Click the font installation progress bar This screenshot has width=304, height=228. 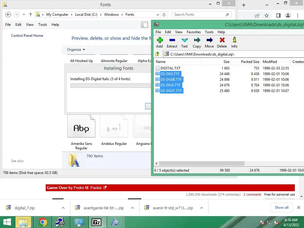point(110,86)
